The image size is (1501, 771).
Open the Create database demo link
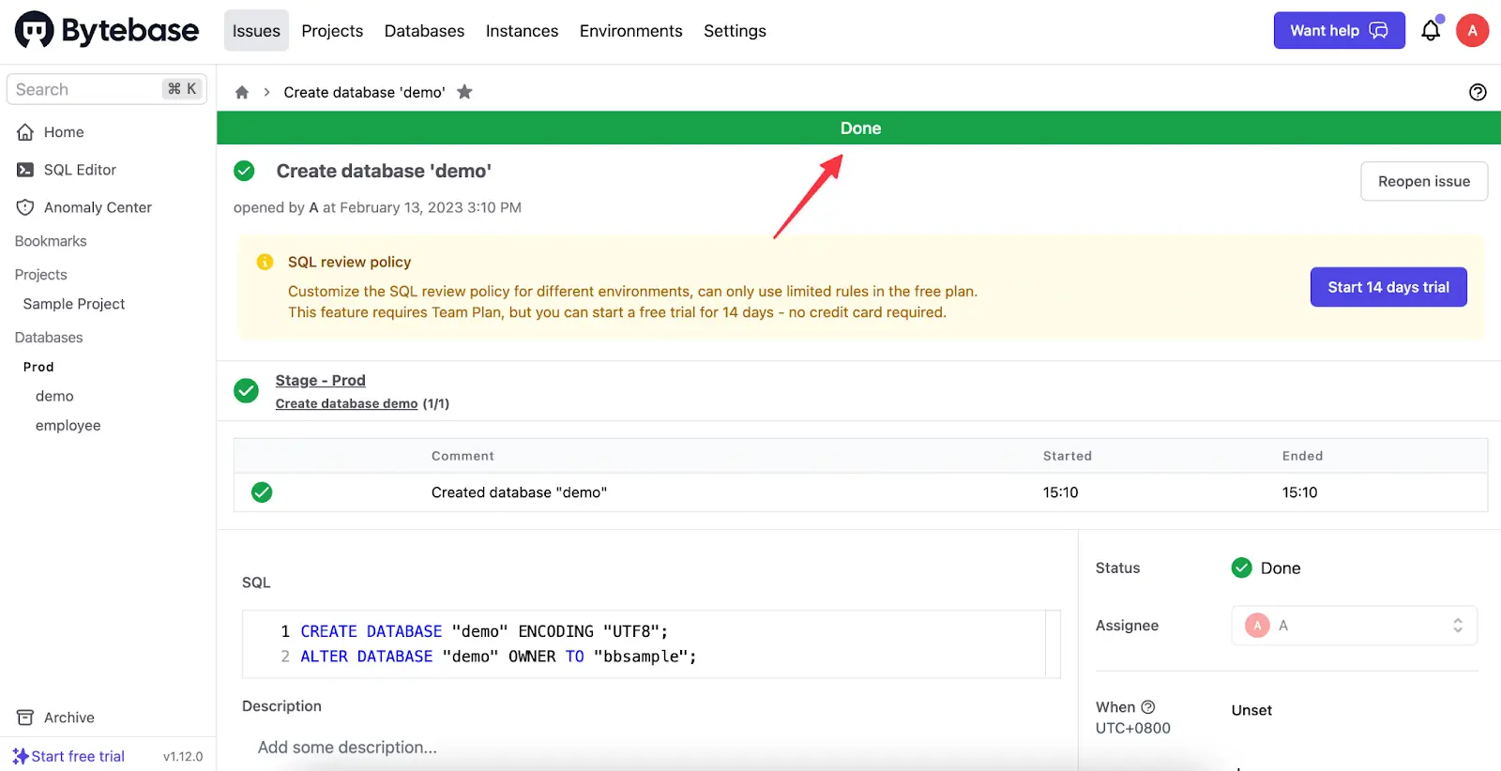tap(346, 403)
